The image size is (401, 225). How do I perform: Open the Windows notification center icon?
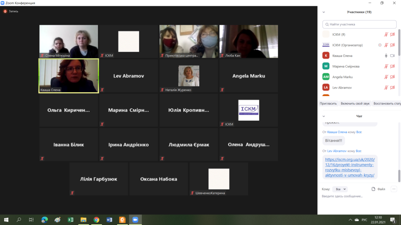point(393,220)
